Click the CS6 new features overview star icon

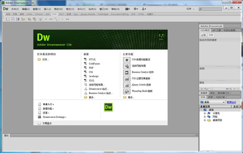click(126, 60)
